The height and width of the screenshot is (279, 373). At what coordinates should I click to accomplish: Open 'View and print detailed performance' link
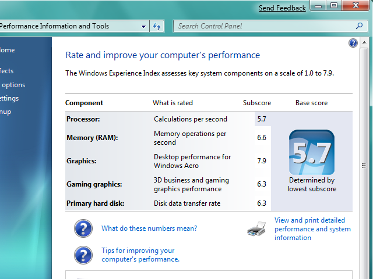pos(312,229)
